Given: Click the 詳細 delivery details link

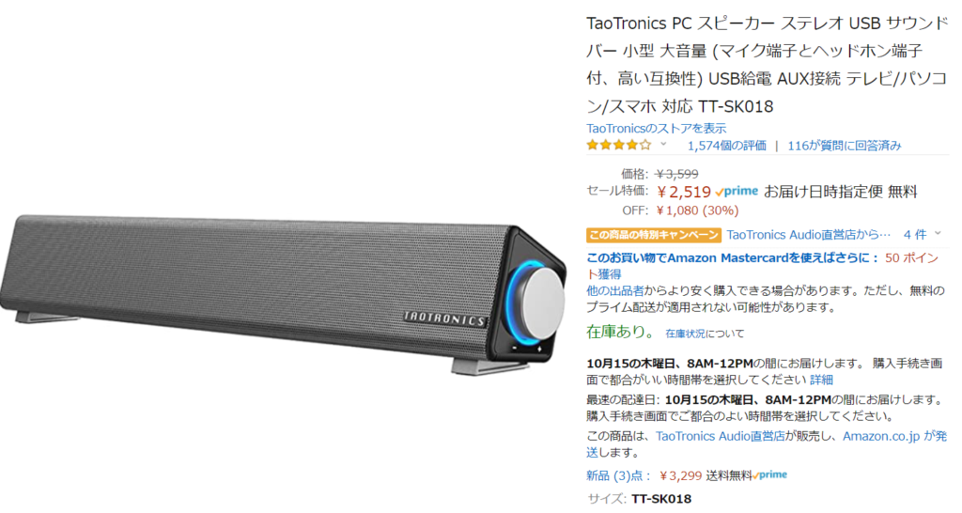Looking at the screenshot, I should click(x=821, y=380).
